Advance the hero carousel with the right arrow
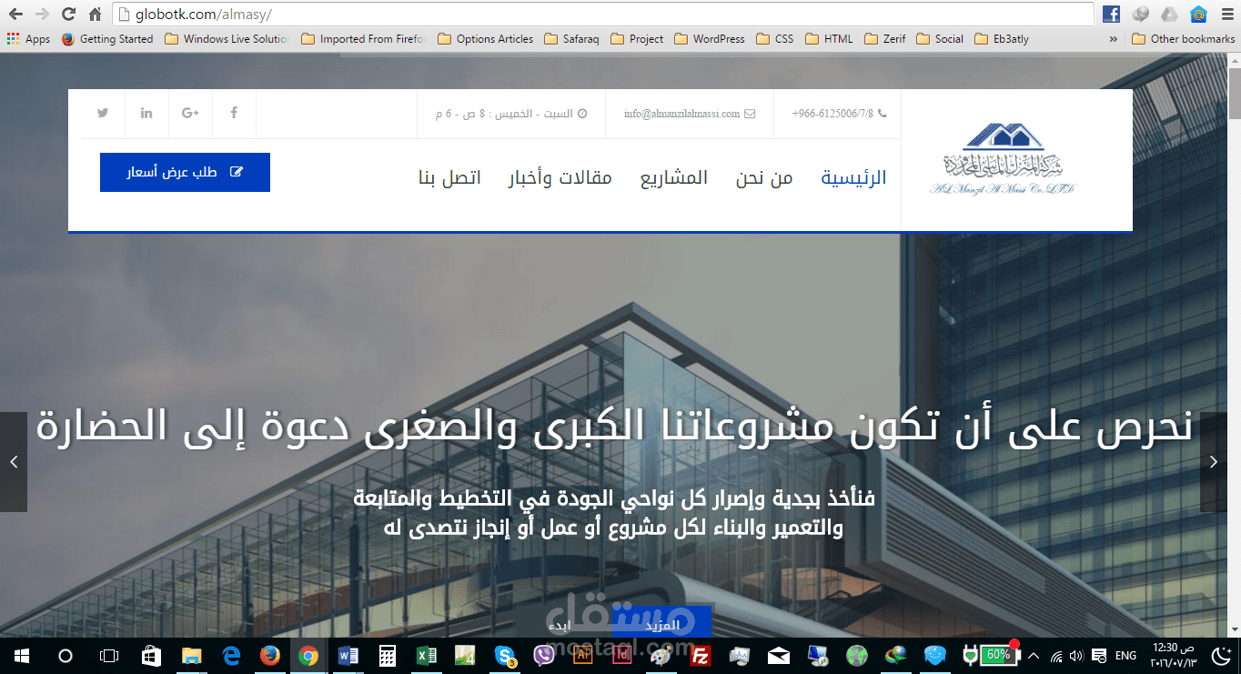1241x674 pixels. [x=1214, y=462]
